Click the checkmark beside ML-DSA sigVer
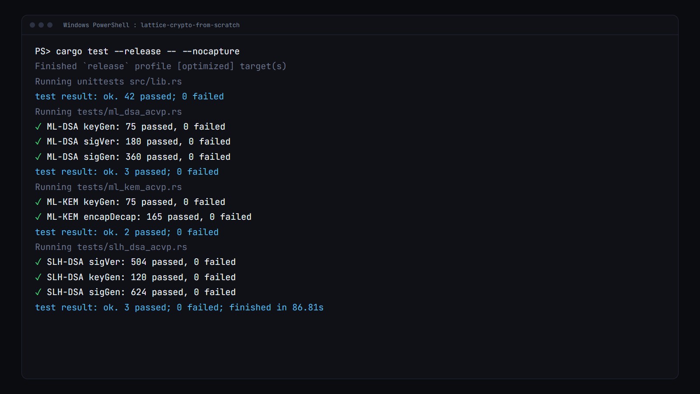 click(38, 142)
